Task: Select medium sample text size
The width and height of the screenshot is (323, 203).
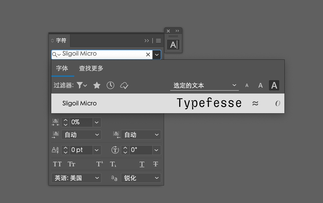Action: tap(260, 86)
